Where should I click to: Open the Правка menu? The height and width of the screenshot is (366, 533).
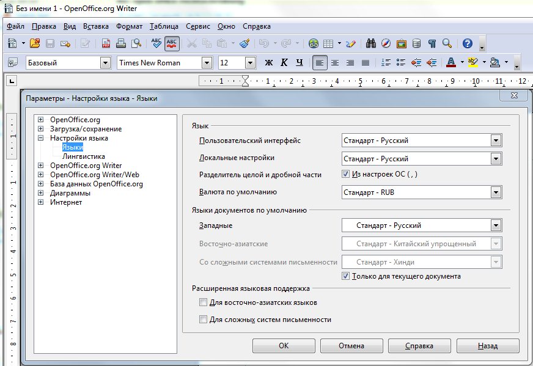click(x=44, y=26)
